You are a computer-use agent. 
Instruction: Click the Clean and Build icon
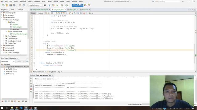53,5
